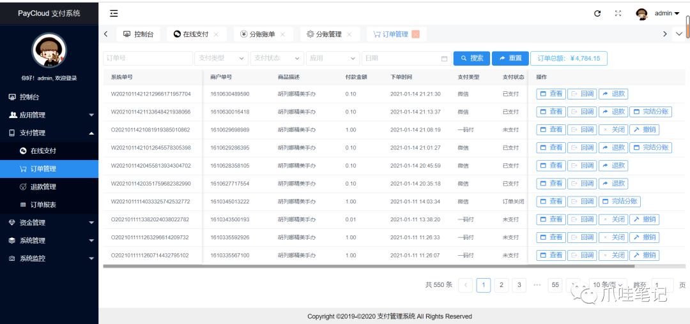
Task: Go to page 55 in pagination
Action: 555,285
